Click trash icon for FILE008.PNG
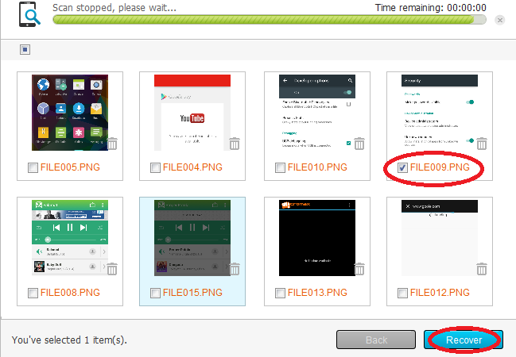The height and width of the screenshot is (357, 516). click(112, 269)
